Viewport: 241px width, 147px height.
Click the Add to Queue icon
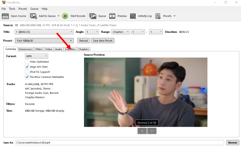click(33, 16)
